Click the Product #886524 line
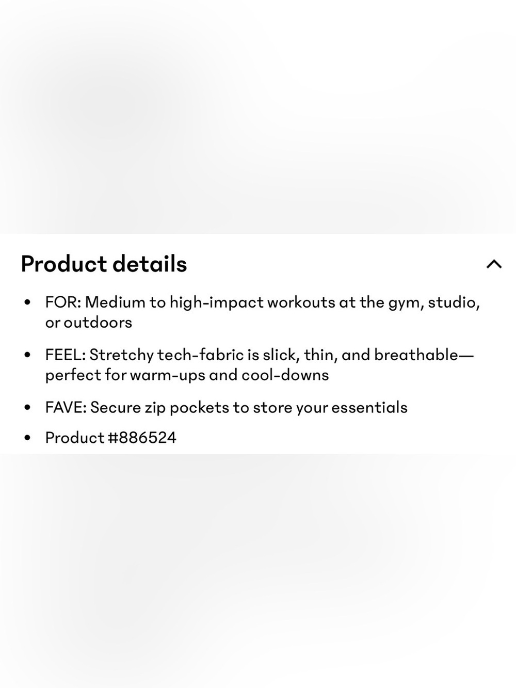This screenshot has height=688, width=516. click(110, 438)
